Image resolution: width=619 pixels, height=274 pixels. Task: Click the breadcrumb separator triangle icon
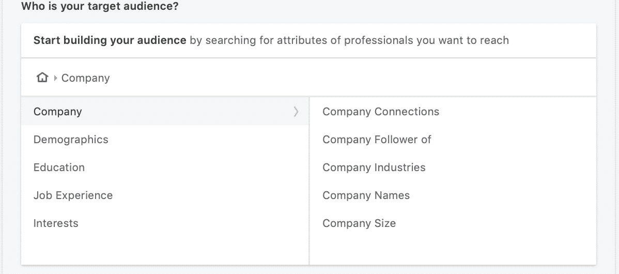(55, 78)
